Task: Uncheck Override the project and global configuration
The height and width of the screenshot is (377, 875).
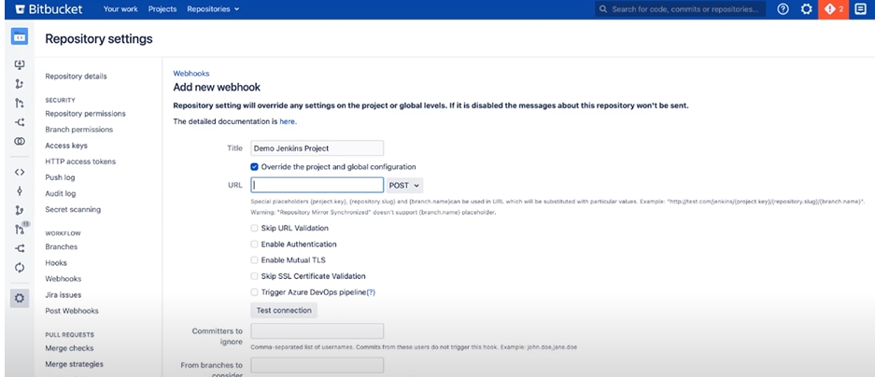Action: click(x=254, y=167)
